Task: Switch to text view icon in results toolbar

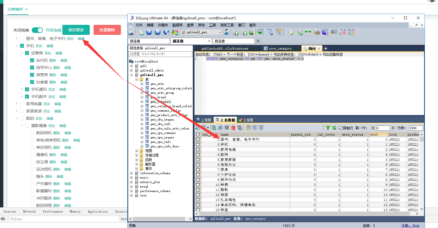Action: pos(261,128)
